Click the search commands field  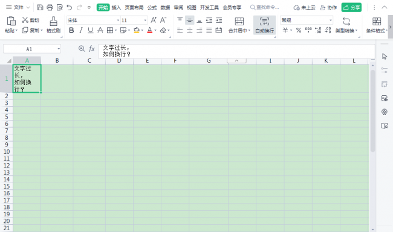click(265, 7)
